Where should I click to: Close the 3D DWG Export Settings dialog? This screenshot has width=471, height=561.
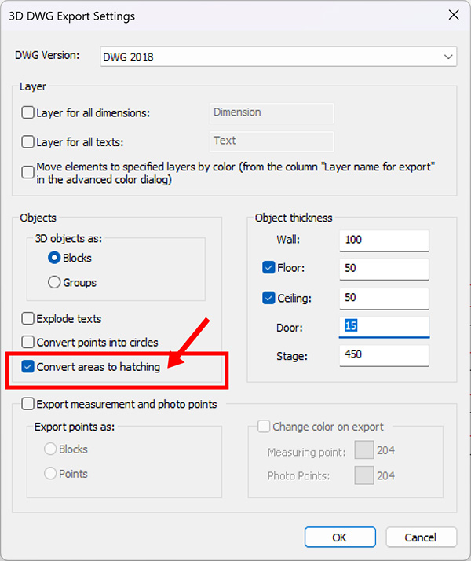coord(453,15)
